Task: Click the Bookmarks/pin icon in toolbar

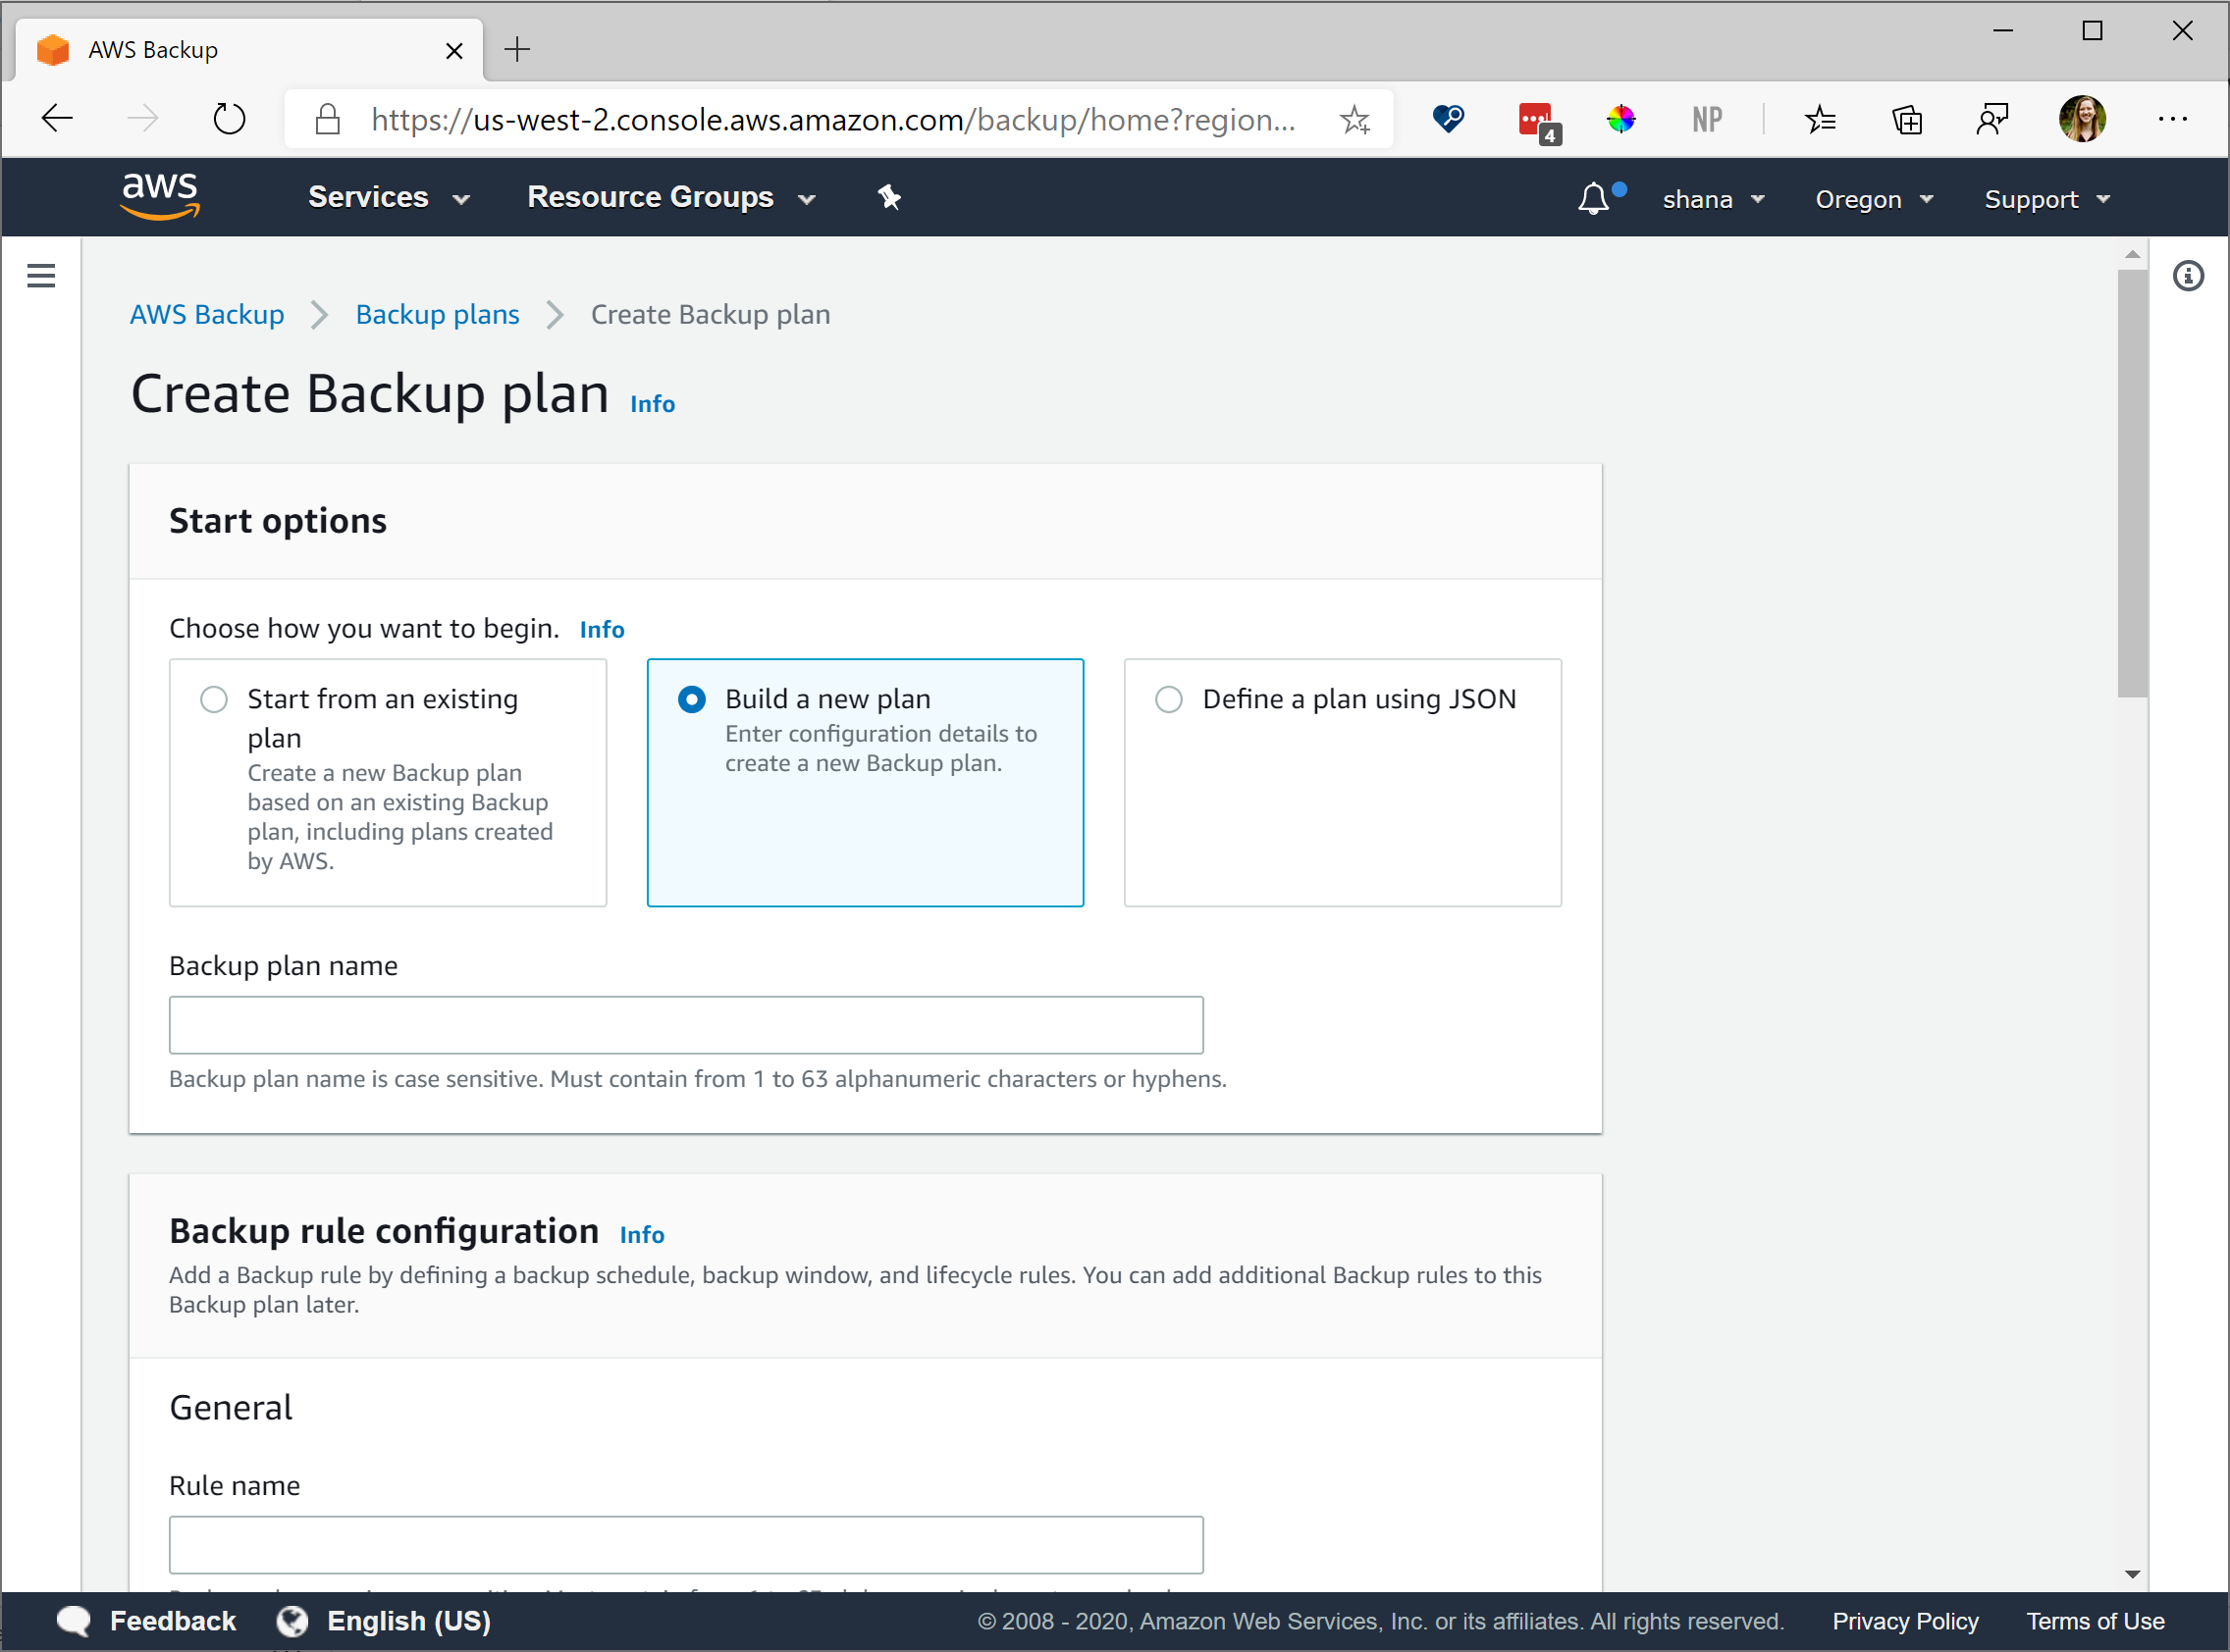Action: [890, 196]
